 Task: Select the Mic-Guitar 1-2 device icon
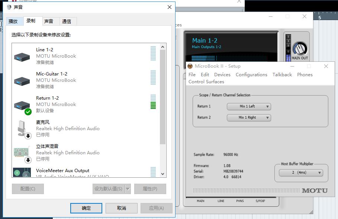22,81
